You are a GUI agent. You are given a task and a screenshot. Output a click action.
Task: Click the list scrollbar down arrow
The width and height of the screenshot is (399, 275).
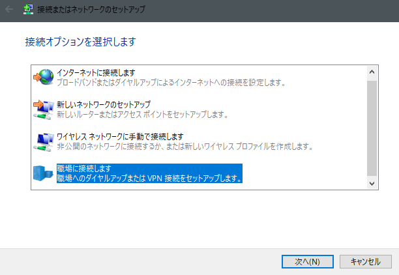372,183
